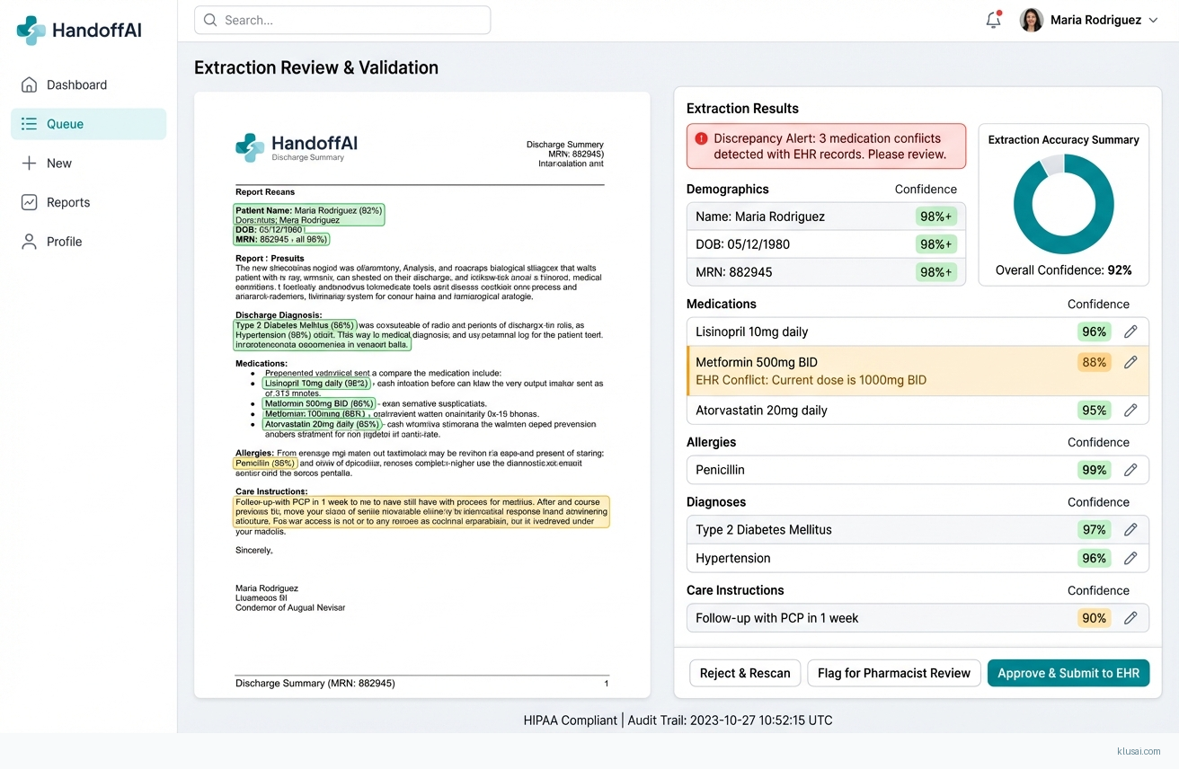Open the Maria Rodriguez account dropdown

point(1089,20)
